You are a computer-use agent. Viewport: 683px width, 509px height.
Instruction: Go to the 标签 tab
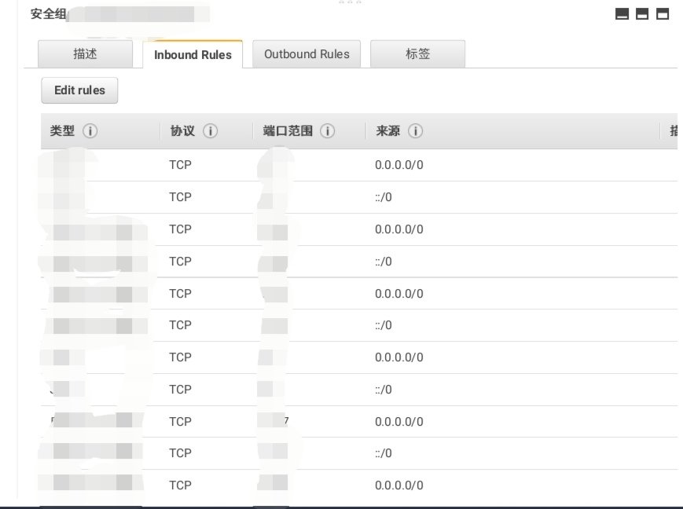coord(417,54)
